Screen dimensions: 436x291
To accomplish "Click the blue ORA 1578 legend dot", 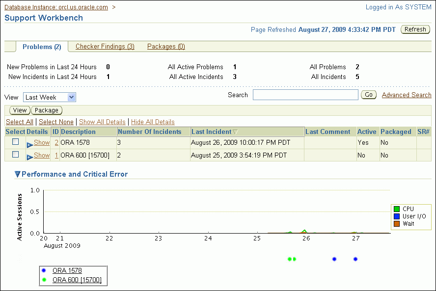I will click(x=44, y=270).
